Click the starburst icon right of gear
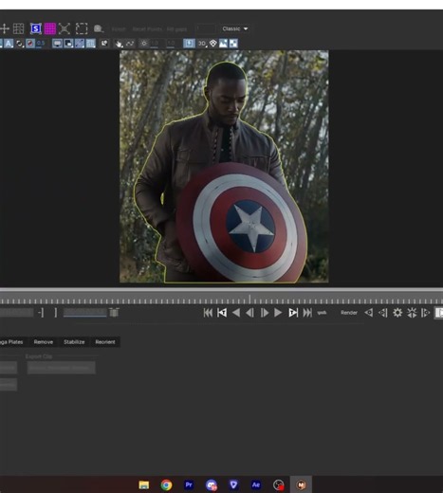This screenshot has width=443, height=493. [412, 313]
